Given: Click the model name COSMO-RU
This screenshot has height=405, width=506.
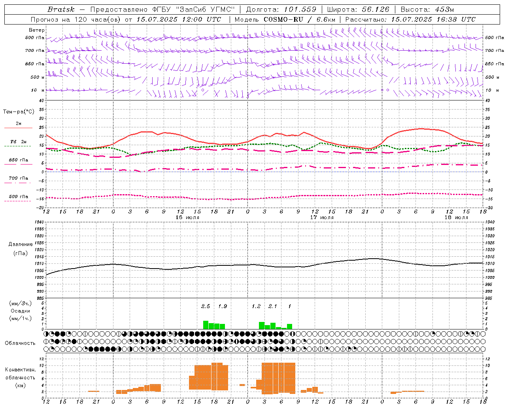Looking at the screenshot, I should point(283,19).
